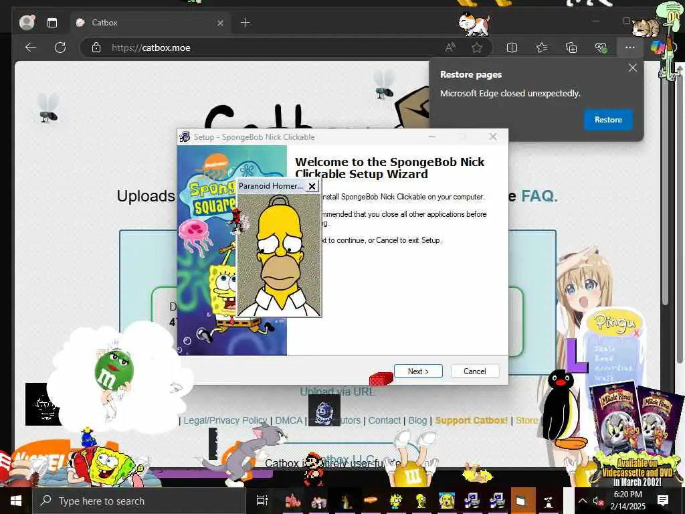Dismiss the Restore pages notification

(x=633, y=68)
